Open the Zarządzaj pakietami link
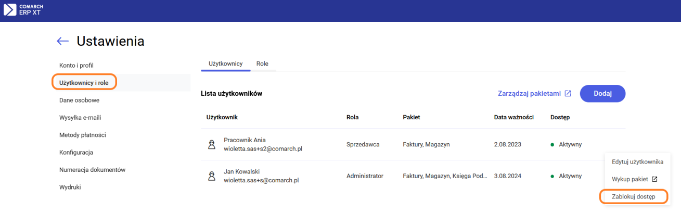The height and width of the screenshot is (213, 681). tap(529, 94)
